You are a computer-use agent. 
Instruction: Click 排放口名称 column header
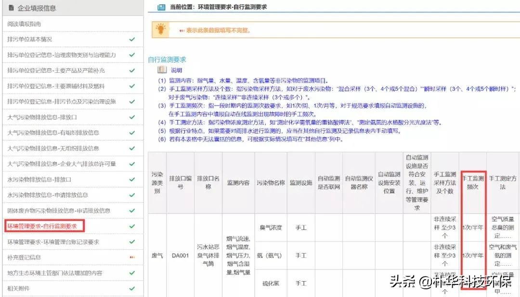click(x=208, y=183)
